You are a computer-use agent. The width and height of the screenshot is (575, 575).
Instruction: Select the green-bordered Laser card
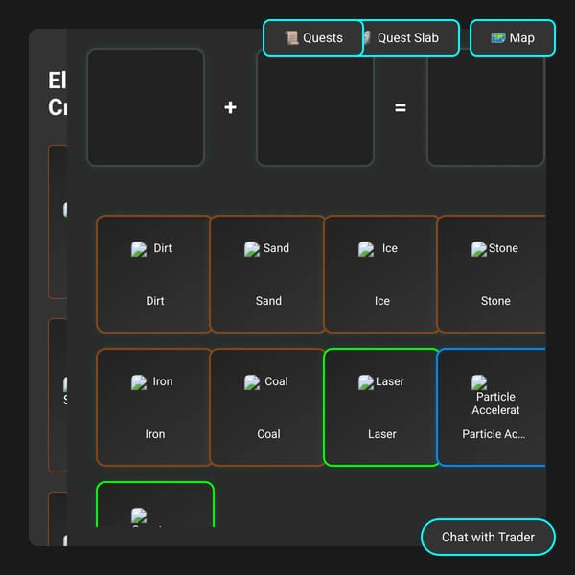click(381, 407)
